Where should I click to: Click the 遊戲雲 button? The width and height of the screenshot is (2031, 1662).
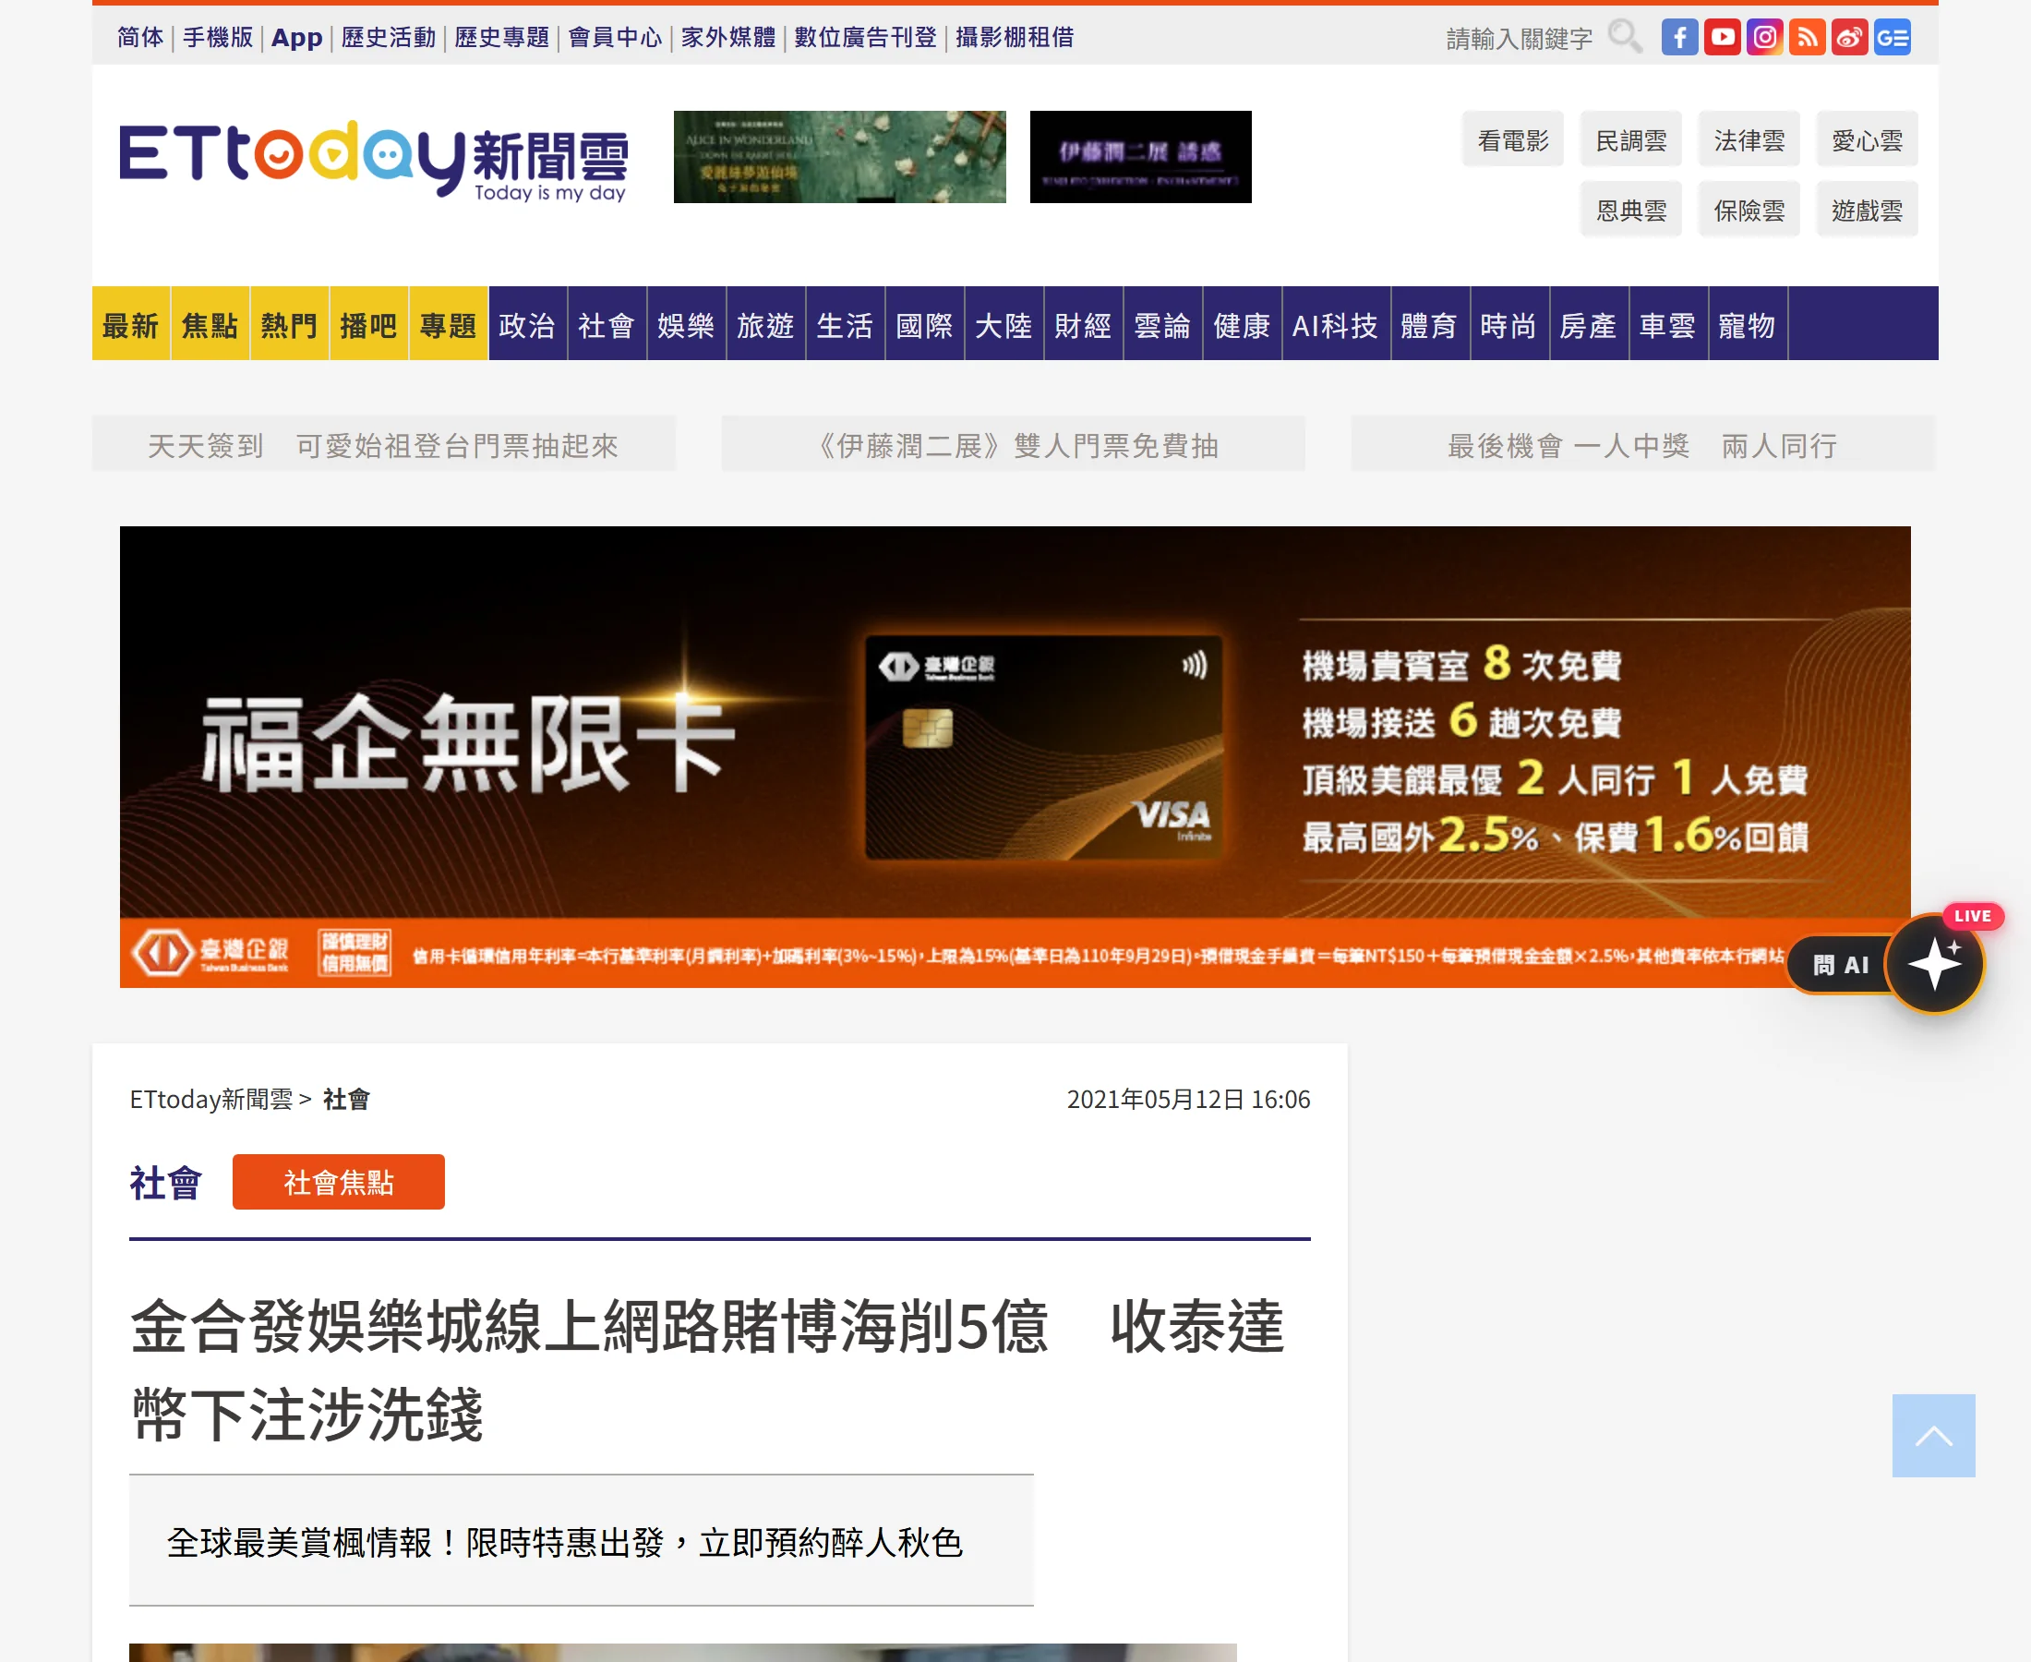(x=1868, y=210)
